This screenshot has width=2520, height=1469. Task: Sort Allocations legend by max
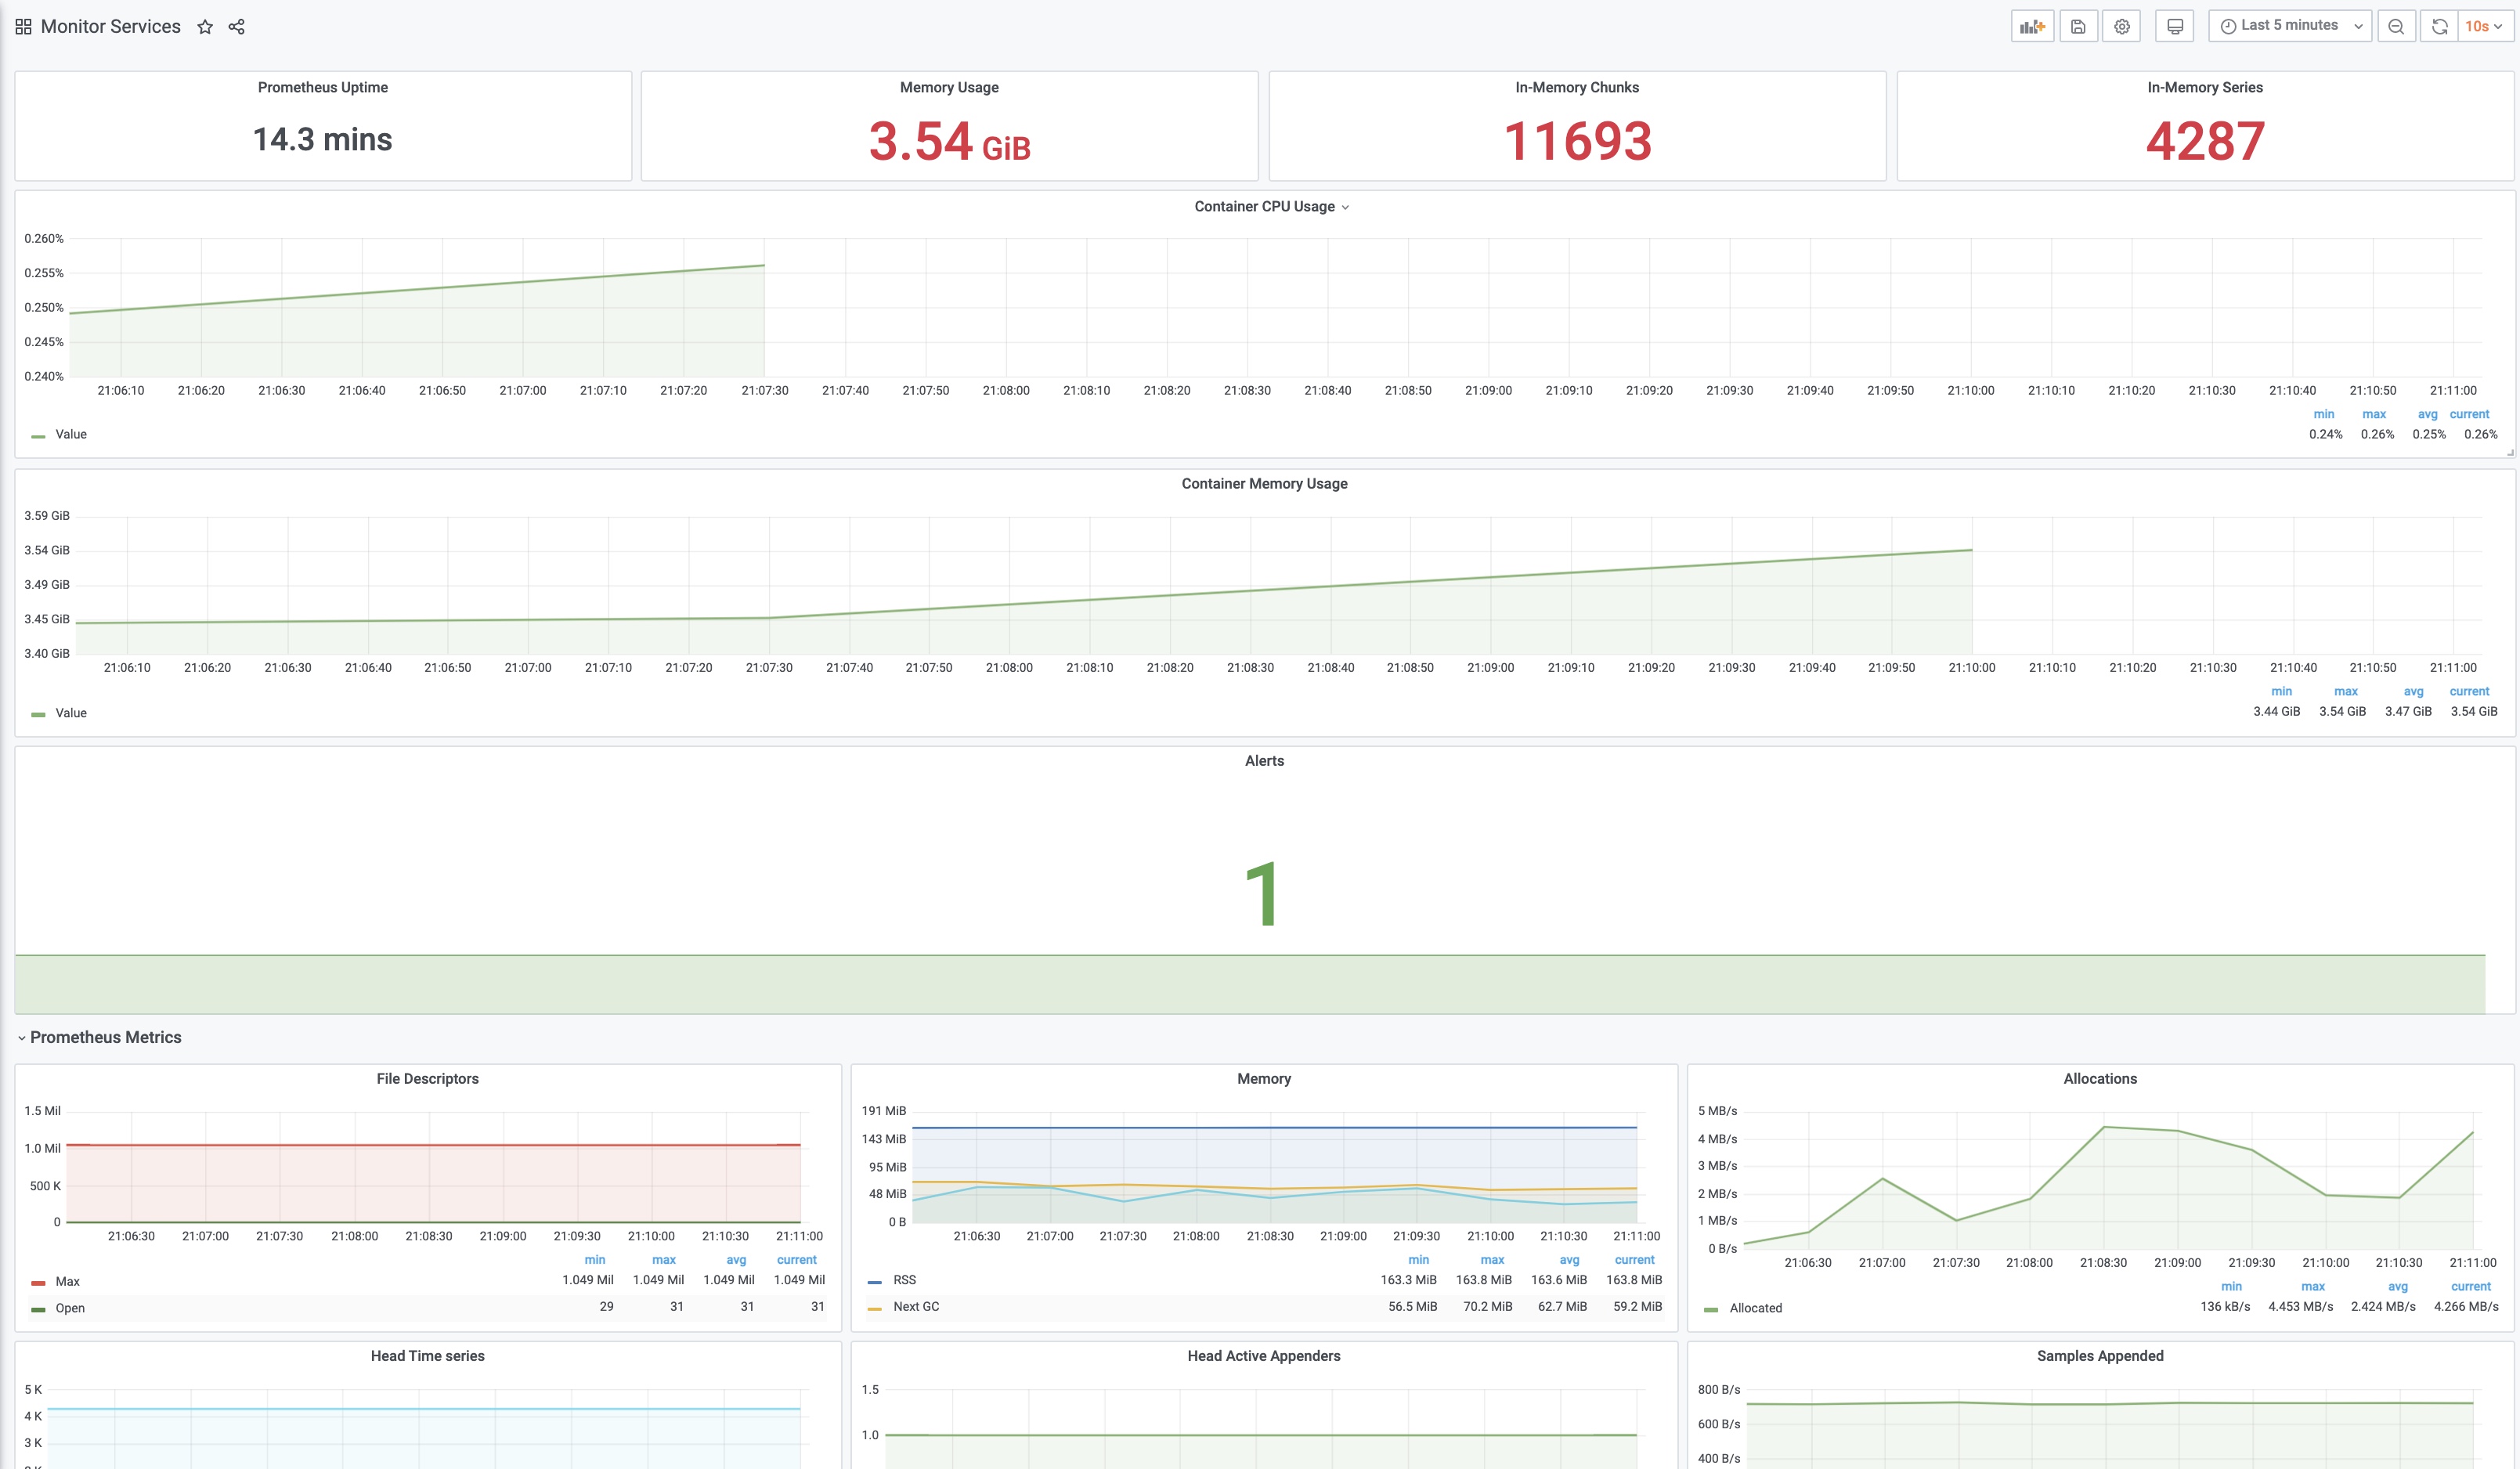pos(2313,1288)
